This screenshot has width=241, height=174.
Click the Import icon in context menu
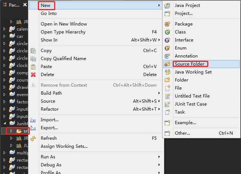click(x=33, y=120)
